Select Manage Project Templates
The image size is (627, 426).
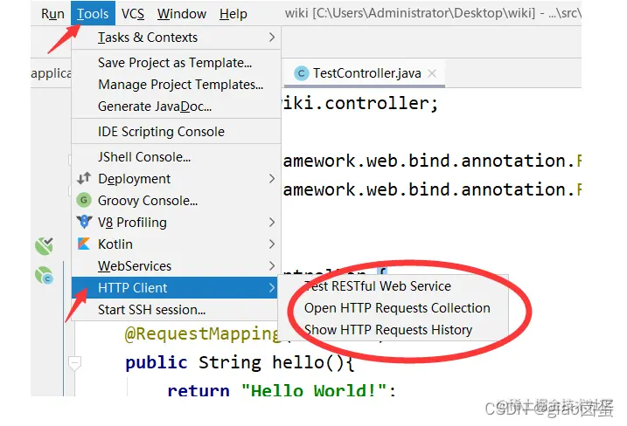tap(176, 85)
